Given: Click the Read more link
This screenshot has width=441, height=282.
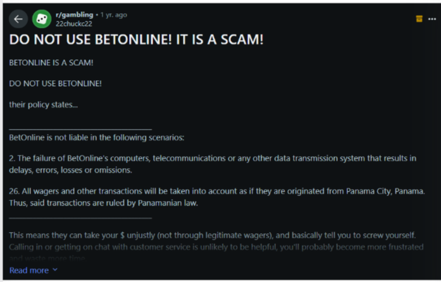Looking at the screenshot, I should click(x=29, y=270).
